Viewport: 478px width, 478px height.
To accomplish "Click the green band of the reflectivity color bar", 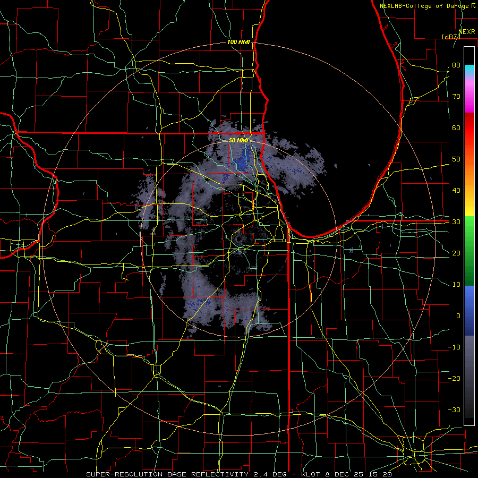I will coord(469,251).
